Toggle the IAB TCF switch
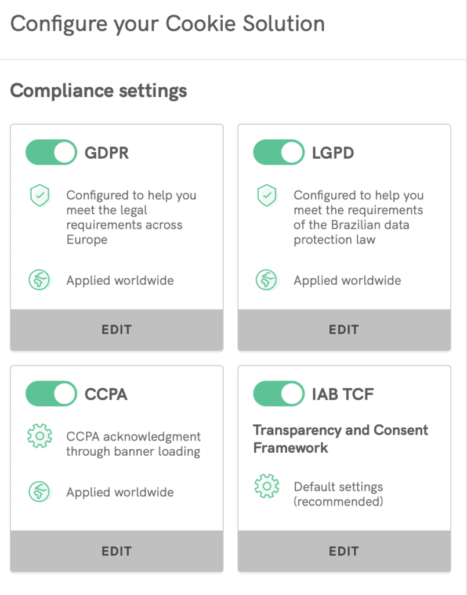 coord(278,394)
